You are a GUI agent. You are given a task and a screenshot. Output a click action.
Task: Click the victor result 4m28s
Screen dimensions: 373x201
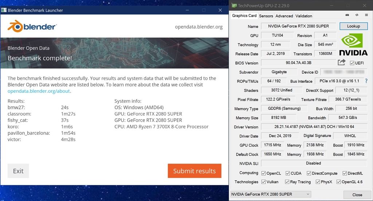[68, 139]
